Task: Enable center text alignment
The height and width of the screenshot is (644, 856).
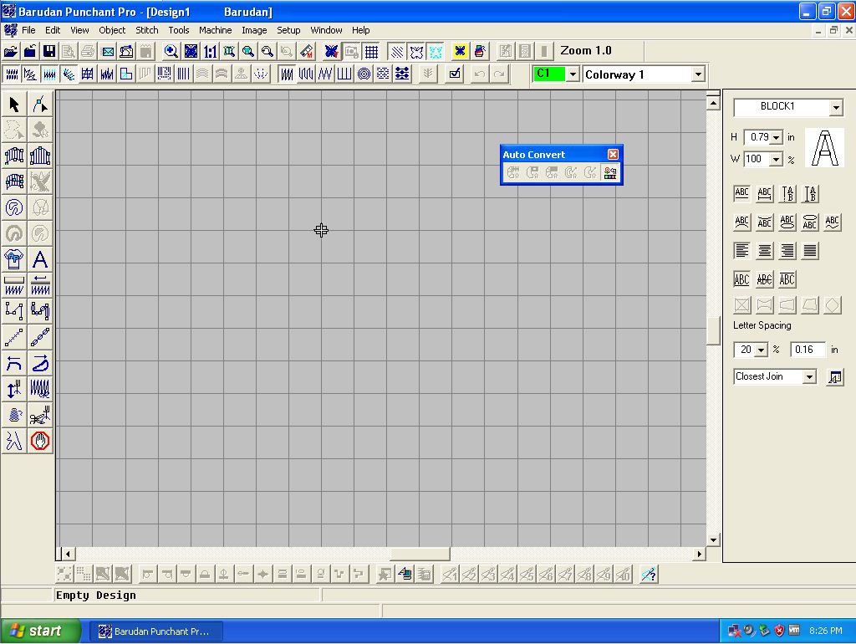Action: pos(765,251)
